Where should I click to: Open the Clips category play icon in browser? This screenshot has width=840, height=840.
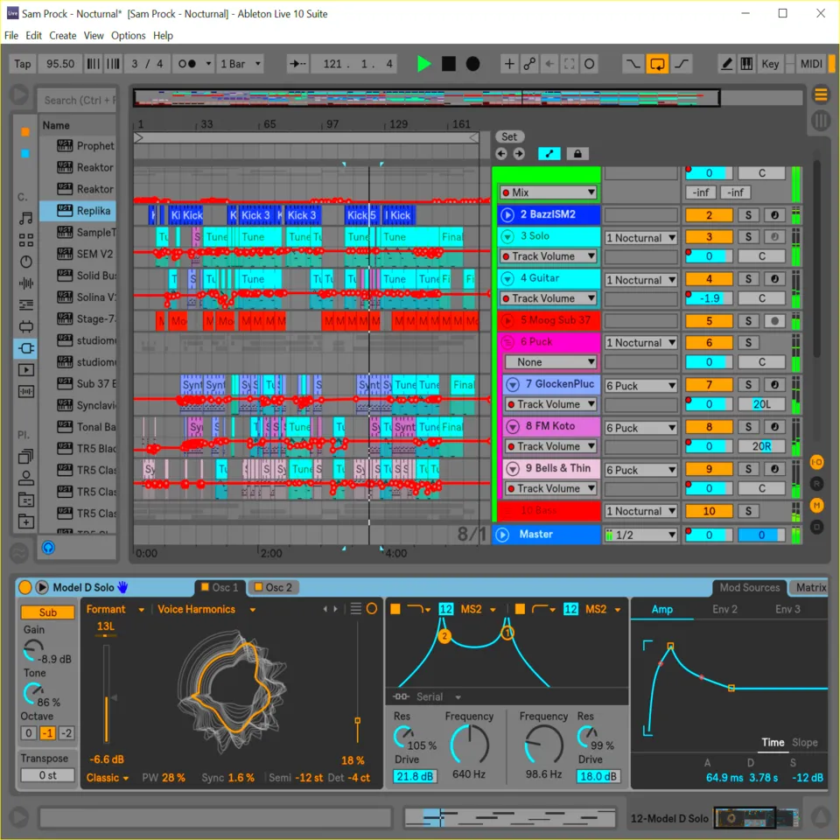click(25, 369)
